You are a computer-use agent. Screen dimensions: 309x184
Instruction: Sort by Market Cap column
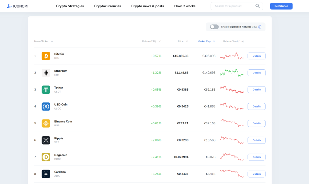206,42
